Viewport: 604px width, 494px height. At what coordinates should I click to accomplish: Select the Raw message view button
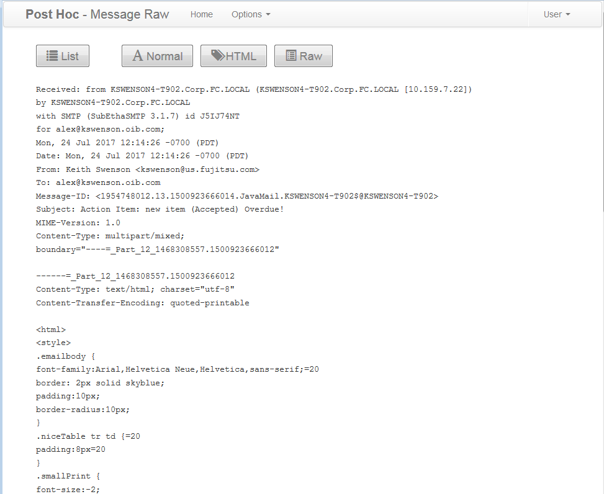coord(304,56)
